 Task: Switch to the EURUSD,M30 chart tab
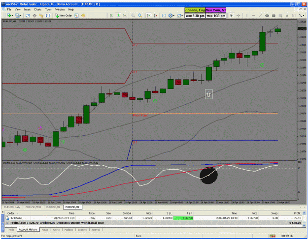click(x=33, y=207)
